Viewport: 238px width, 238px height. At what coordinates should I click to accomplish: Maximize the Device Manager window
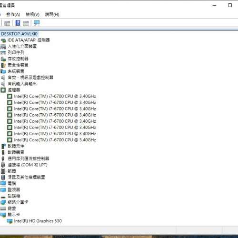tap(230, 5)
